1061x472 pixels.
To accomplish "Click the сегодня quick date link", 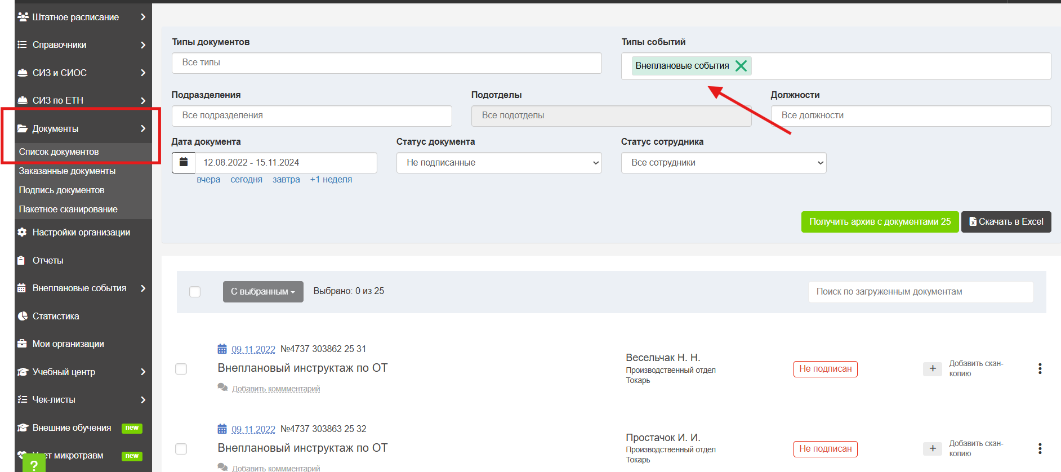I will (x=246, y=180).
